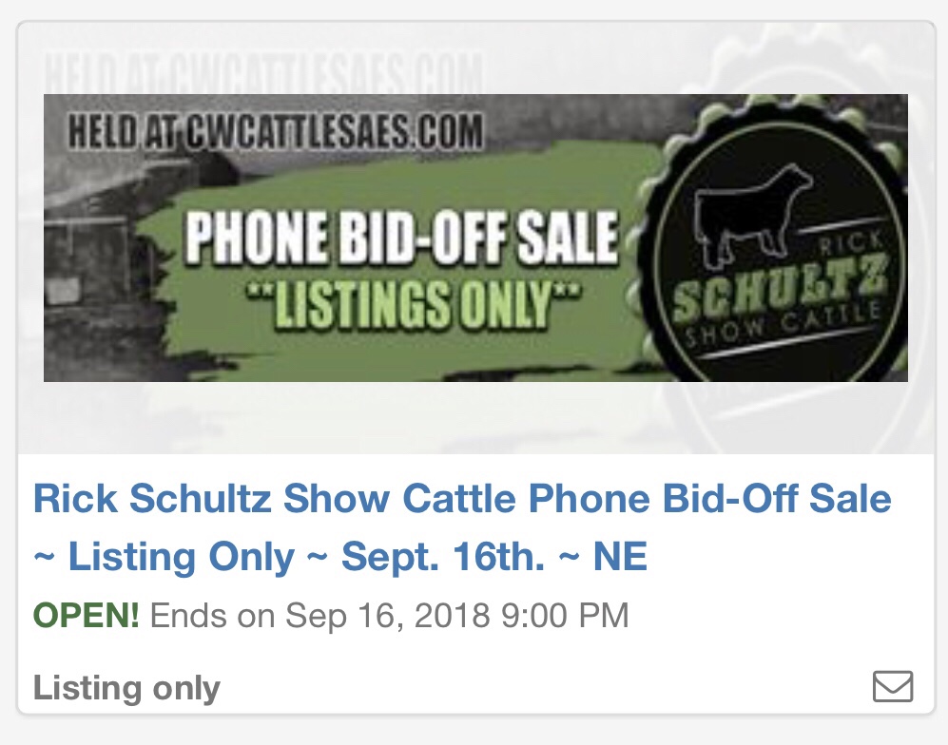The image size is (948, 745).
Task: Click the 'Ends on Sep 16, 2018 9:00 PM' text
Action: pyautogui.click(x=389, y=615)
